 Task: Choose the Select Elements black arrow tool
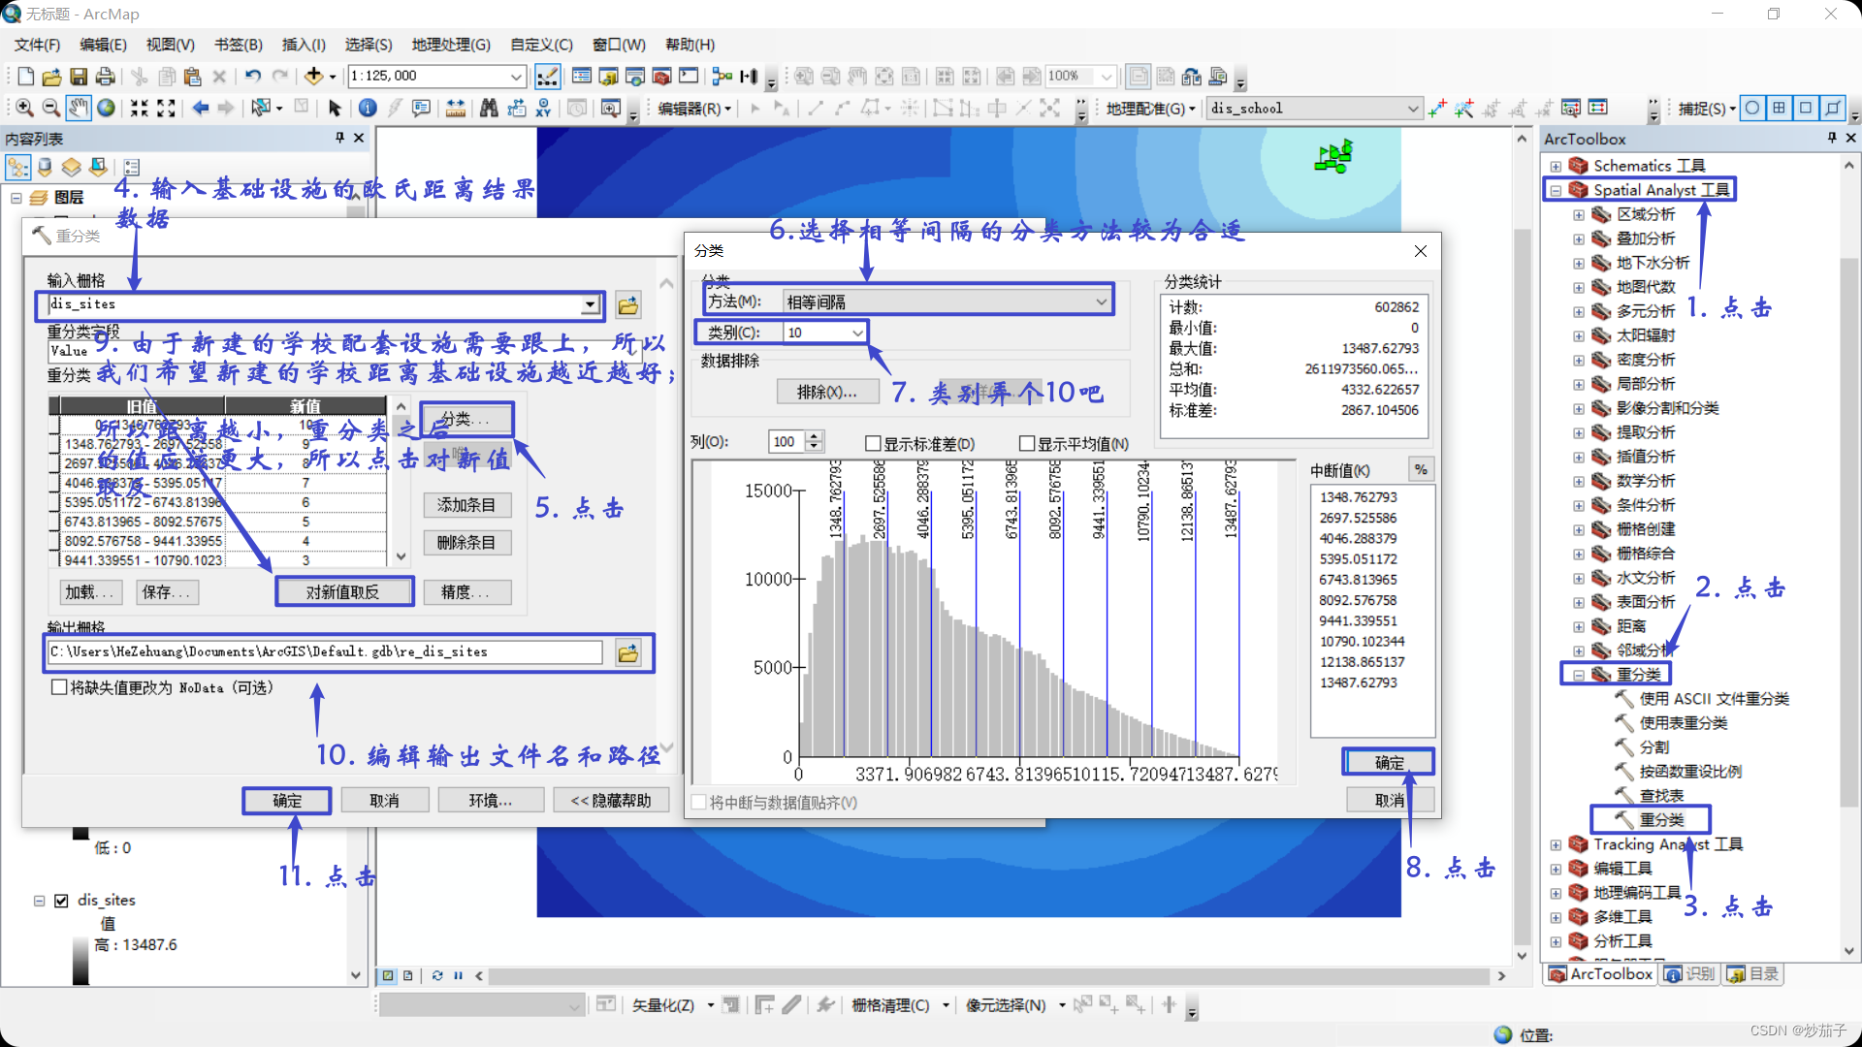tap(335, 108)
